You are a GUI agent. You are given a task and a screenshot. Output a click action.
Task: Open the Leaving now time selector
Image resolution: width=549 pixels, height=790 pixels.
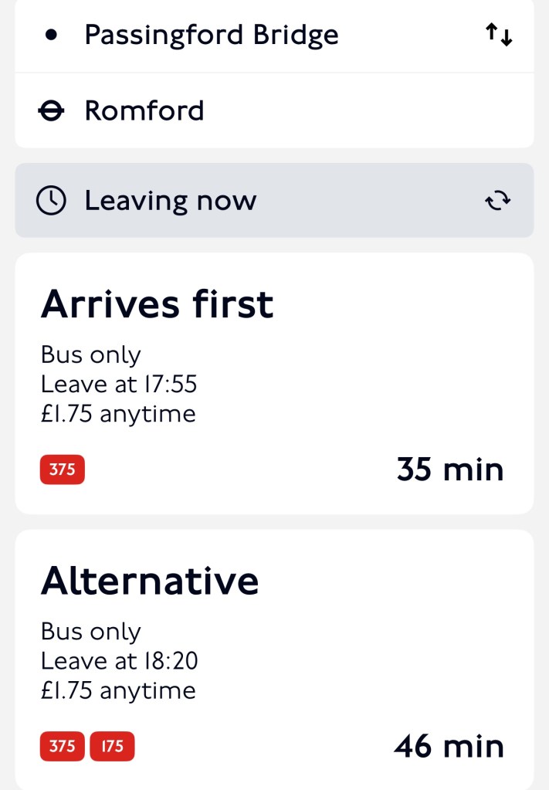click(x=170, y=201)
